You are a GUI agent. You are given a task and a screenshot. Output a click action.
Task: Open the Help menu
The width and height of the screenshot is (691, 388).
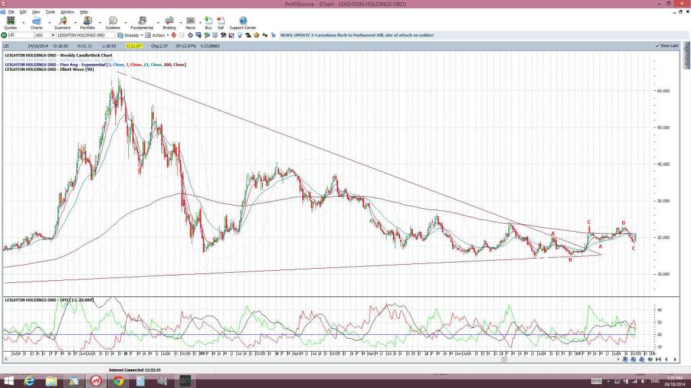[84, 12]
